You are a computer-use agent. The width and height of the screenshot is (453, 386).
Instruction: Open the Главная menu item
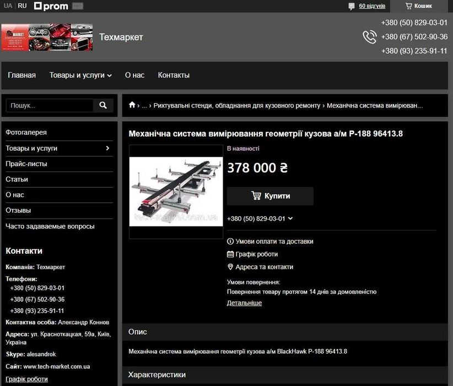[x=21, y=75]
